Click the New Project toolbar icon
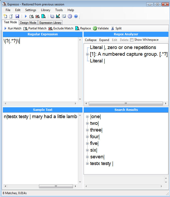This screenshot has width=170, height=197. click(x=5, y=16)
